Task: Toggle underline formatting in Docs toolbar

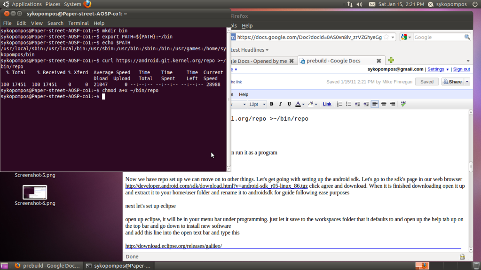Action: [x=289, y=104]
